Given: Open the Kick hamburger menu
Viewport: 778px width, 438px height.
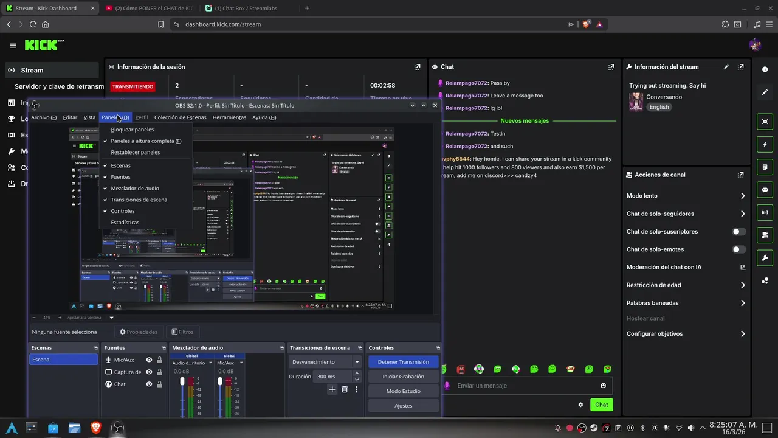Looking at the screenshot, I should click(x=13, y=45).
